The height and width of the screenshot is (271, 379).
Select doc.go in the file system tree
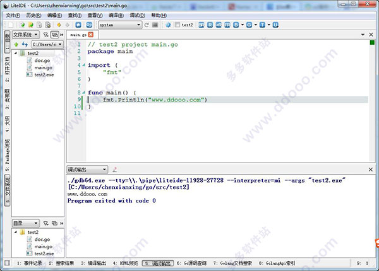[x=42, y=61]
